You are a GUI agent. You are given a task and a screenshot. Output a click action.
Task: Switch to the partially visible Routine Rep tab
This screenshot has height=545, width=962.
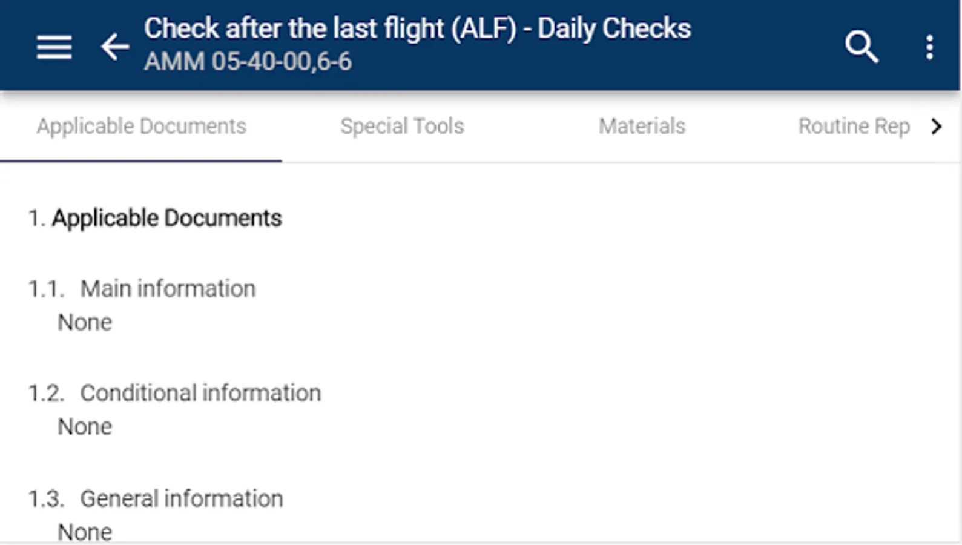tap(854, 126)
